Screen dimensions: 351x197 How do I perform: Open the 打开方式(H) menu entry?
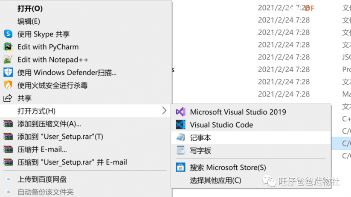[86, 111]
